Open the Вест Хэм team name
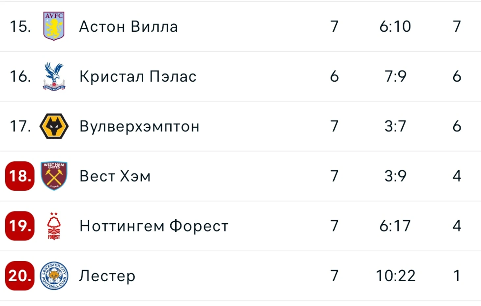 (115, 176)
